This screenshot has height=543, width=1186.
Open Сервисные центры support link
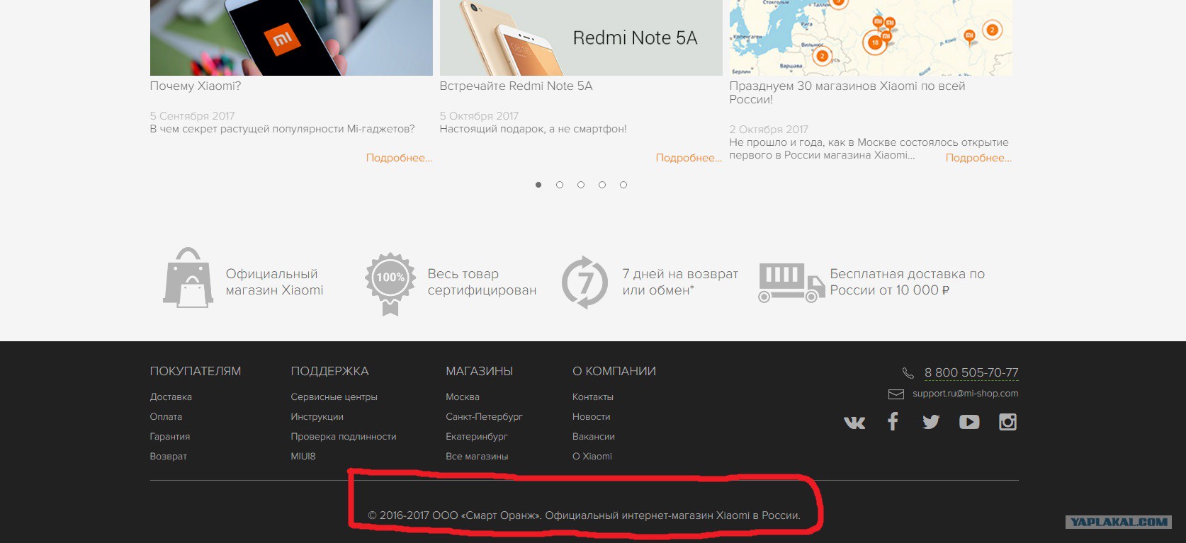coord(334,397)
